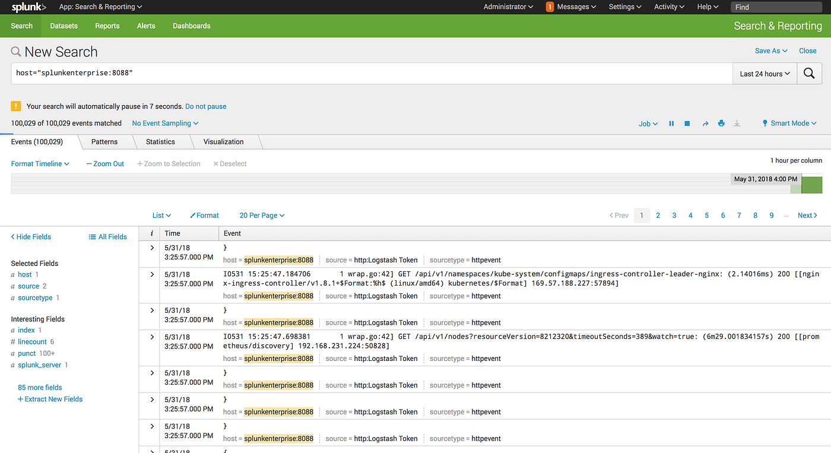This screenshot has width=831, height=453.
Task: Run the search with the magnifying glass
Action: pos(809,74)
